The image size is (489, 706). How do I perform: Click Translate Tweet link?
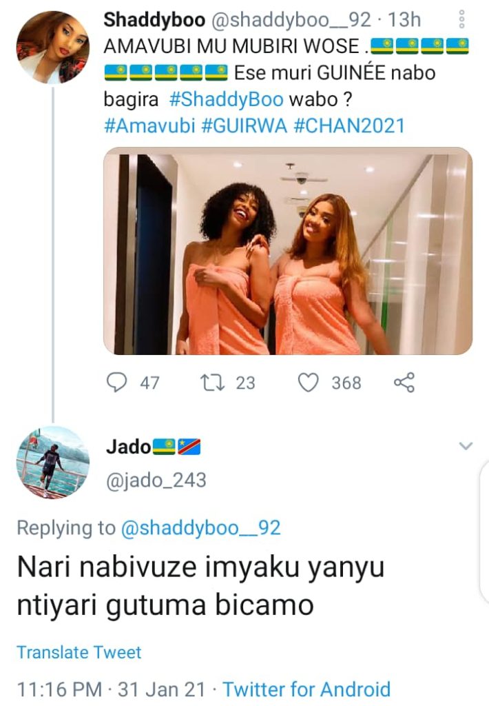point(79,652)
